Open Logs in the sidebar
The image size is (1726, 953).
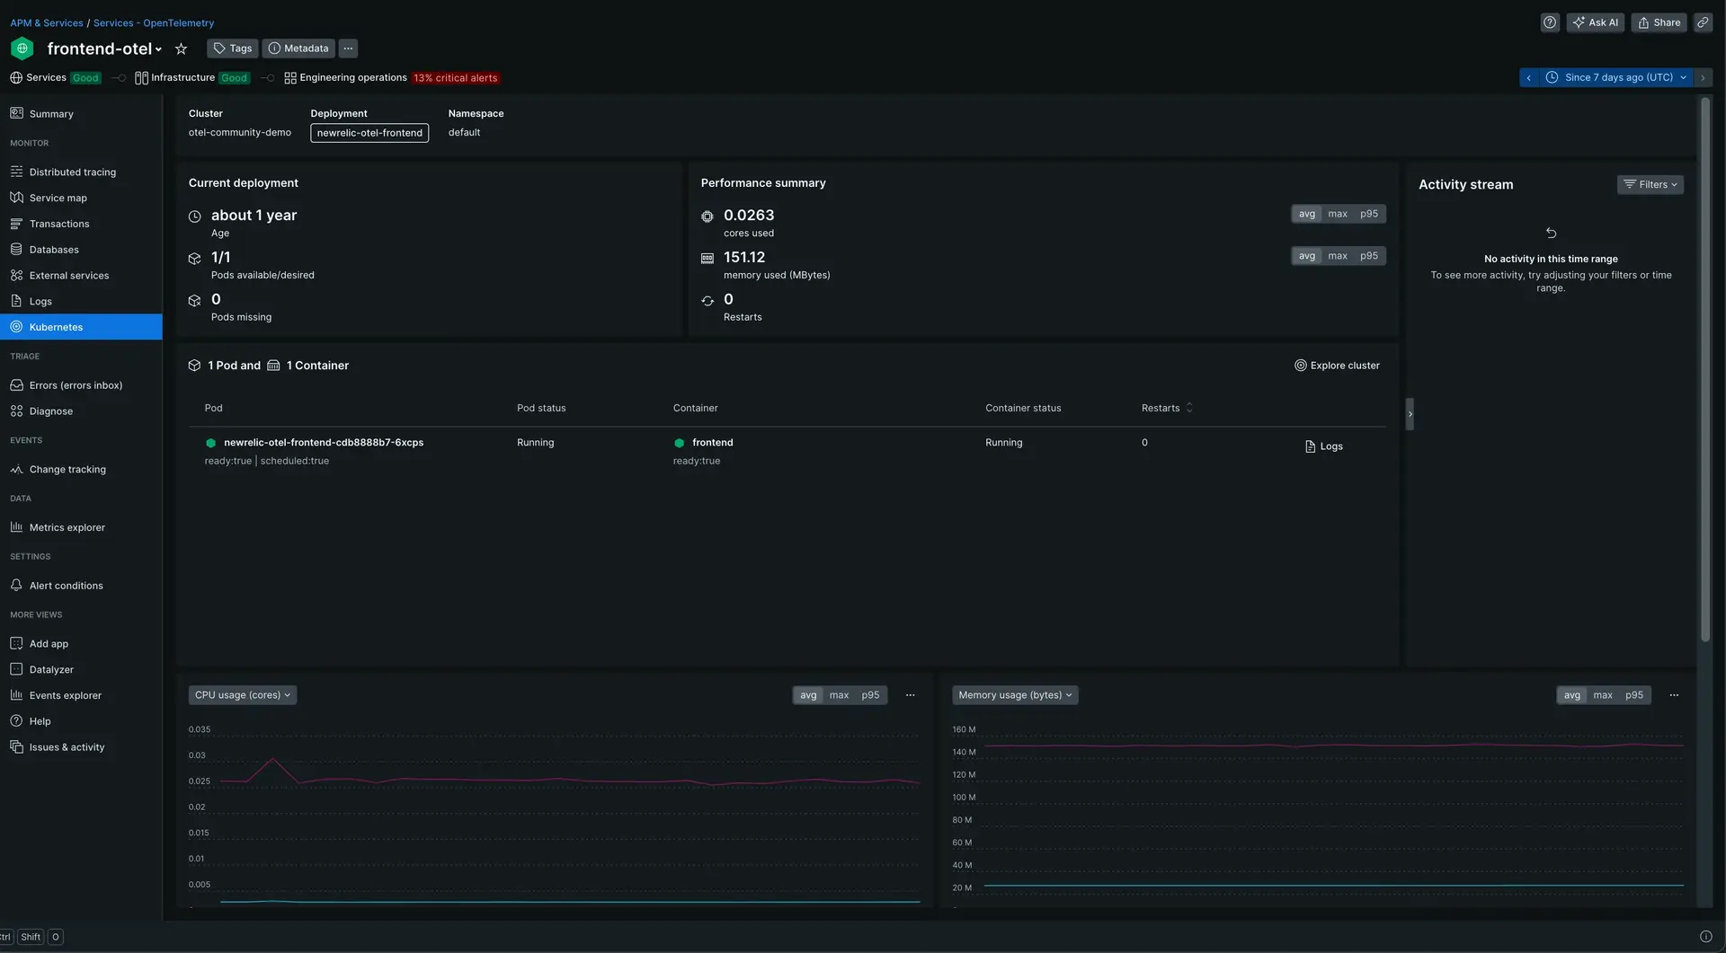point(81,301)
